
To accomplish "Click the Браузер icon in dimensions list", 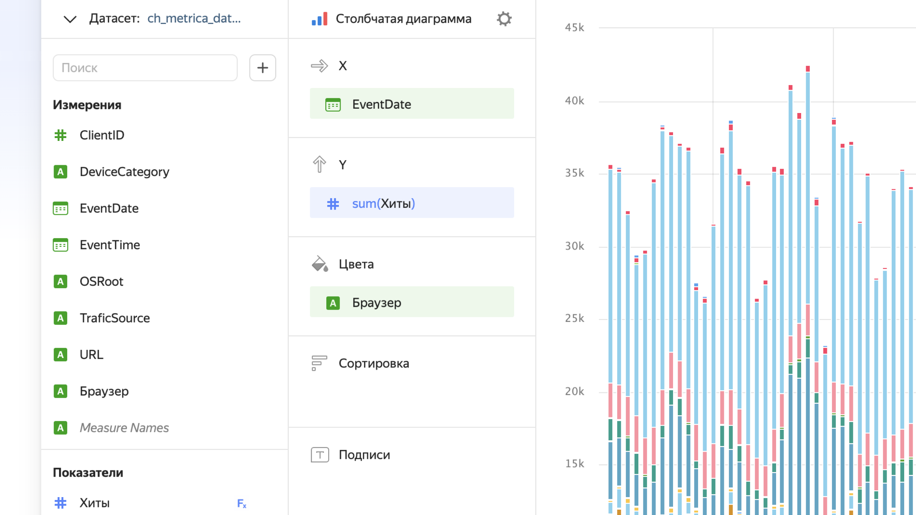I will (60, 391).
